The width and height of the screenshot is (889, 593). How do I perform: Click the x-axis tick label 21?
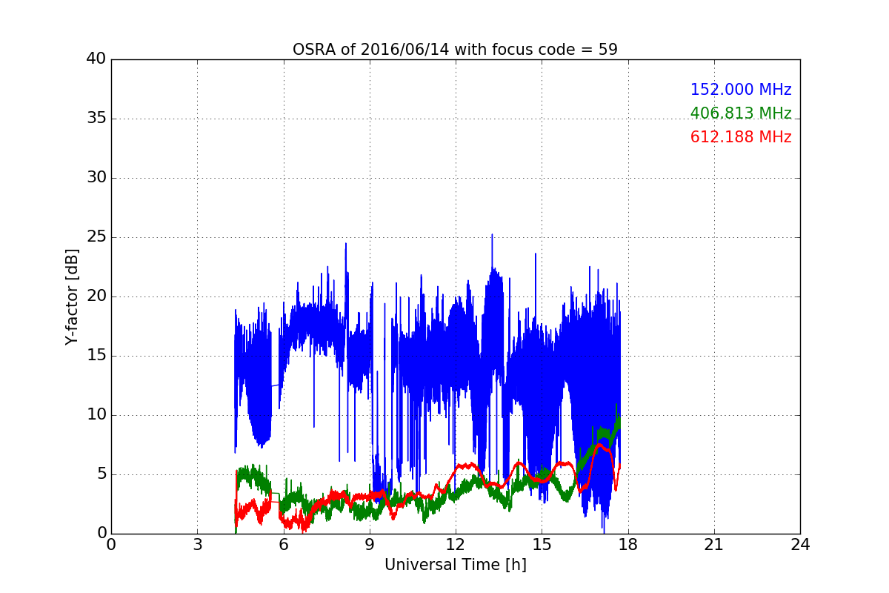click(714, 545)
